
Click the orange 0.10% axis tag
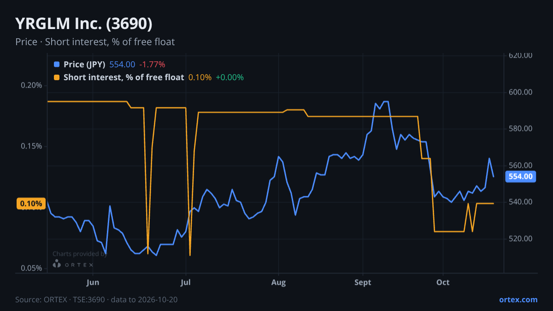tap(31, 204)
